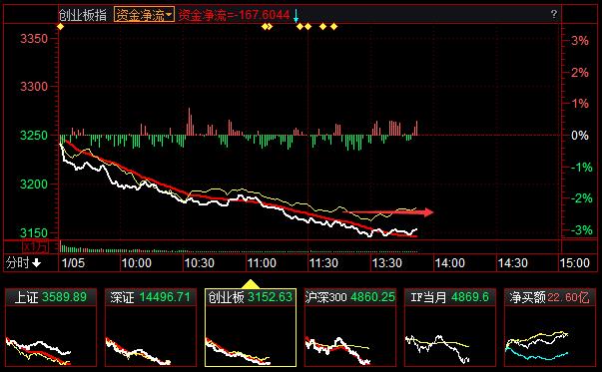
Task: Click the 1/05 date label
Action: coord(73,263)
